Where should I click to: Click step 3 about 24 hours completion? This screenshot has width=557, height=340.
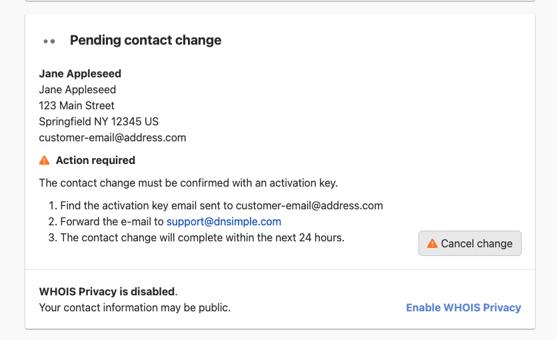pos(203,237)
